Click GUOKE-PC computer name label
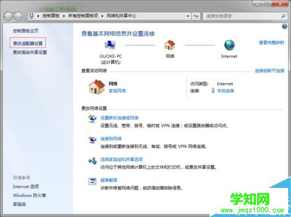The image size is (291, 217). (x=111, y=56)
